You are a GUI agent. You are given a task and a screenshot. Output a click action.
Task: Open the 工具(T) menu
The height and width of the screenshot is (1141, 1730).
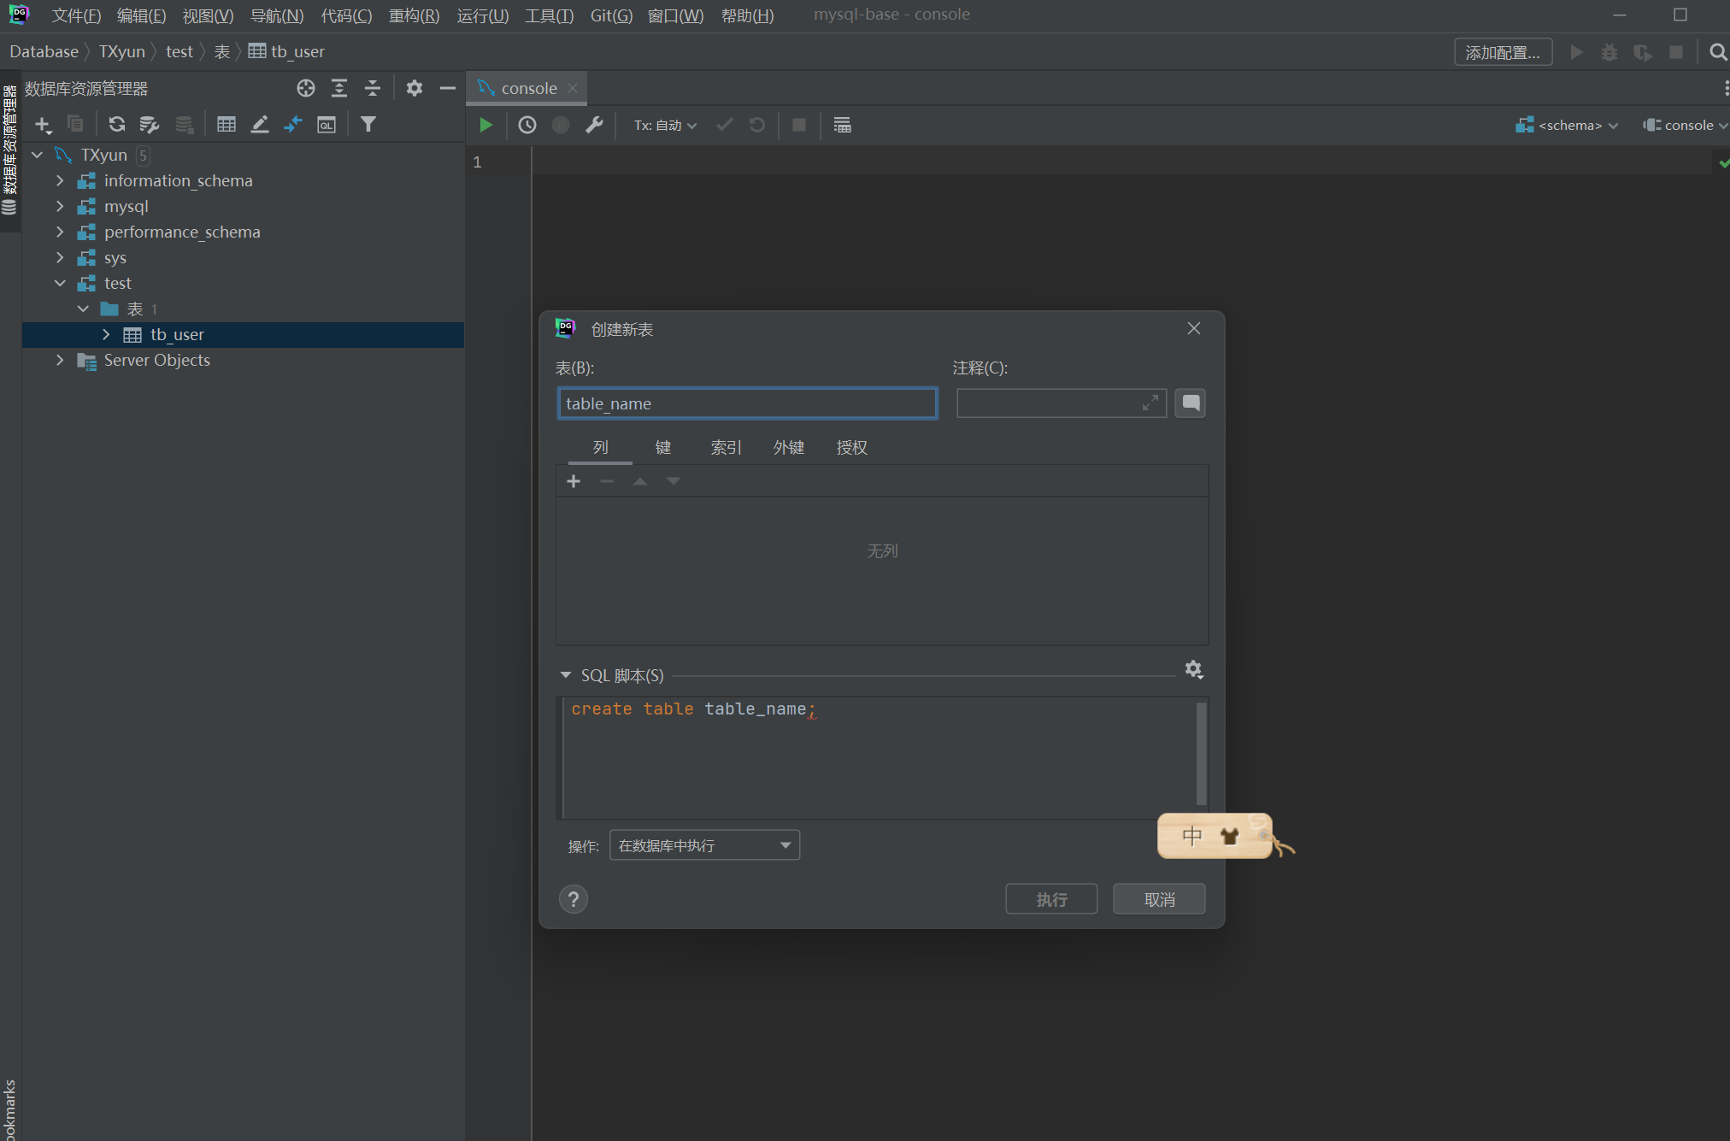coord(549,15)
